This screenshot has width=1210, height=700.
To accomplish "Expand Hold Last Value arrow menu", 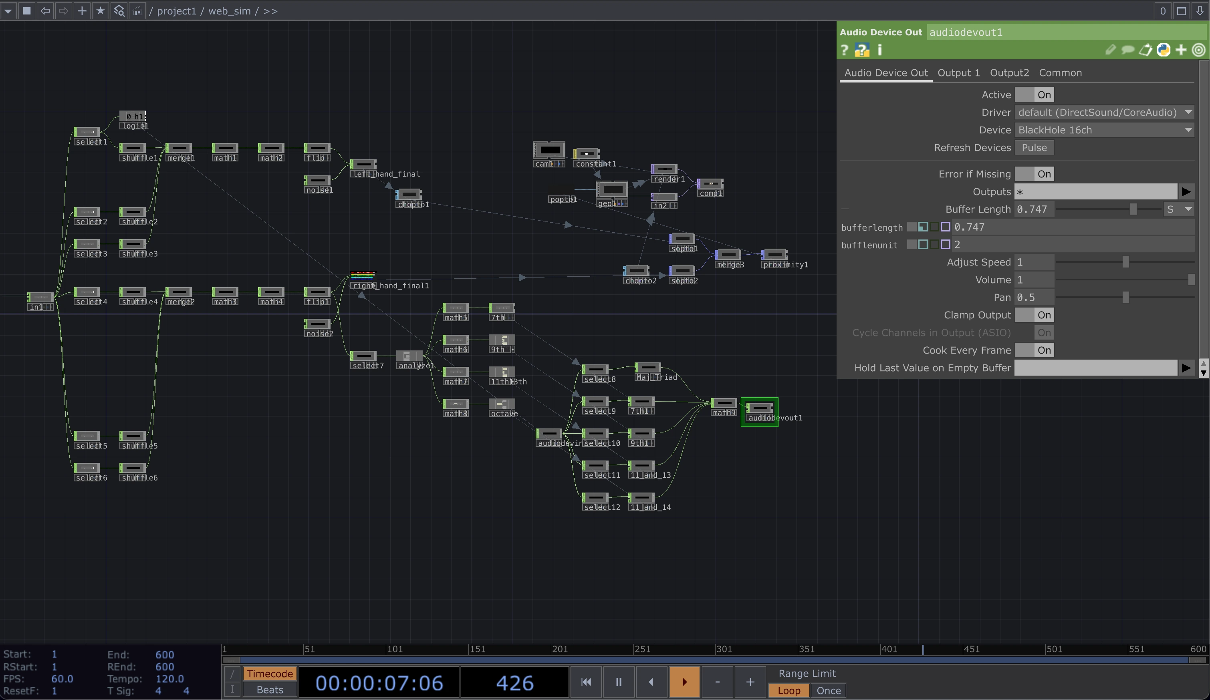I will click(x=1186, y=368).
